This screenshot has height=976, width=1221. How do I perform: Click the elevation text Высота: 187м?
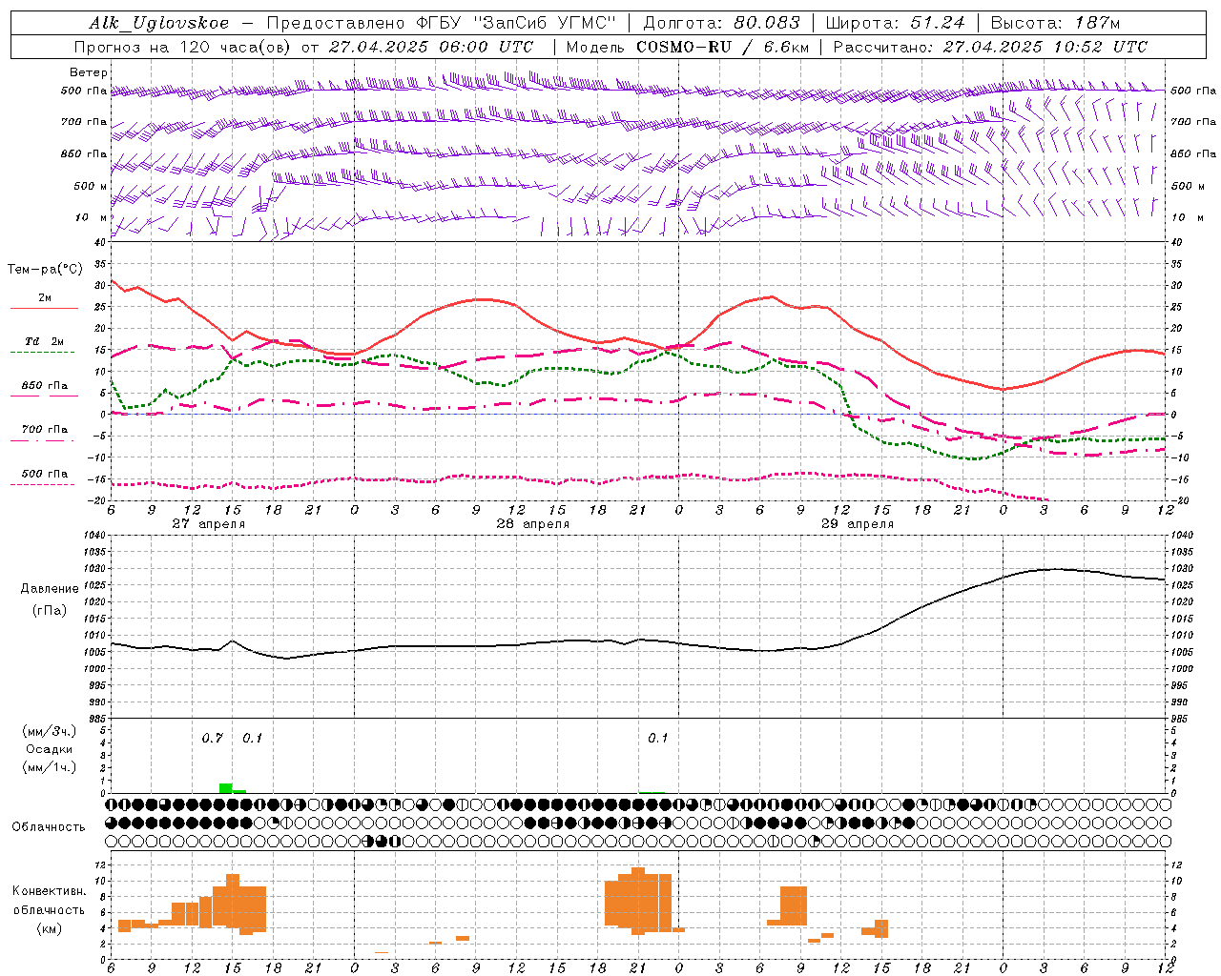click(1056, 23)
